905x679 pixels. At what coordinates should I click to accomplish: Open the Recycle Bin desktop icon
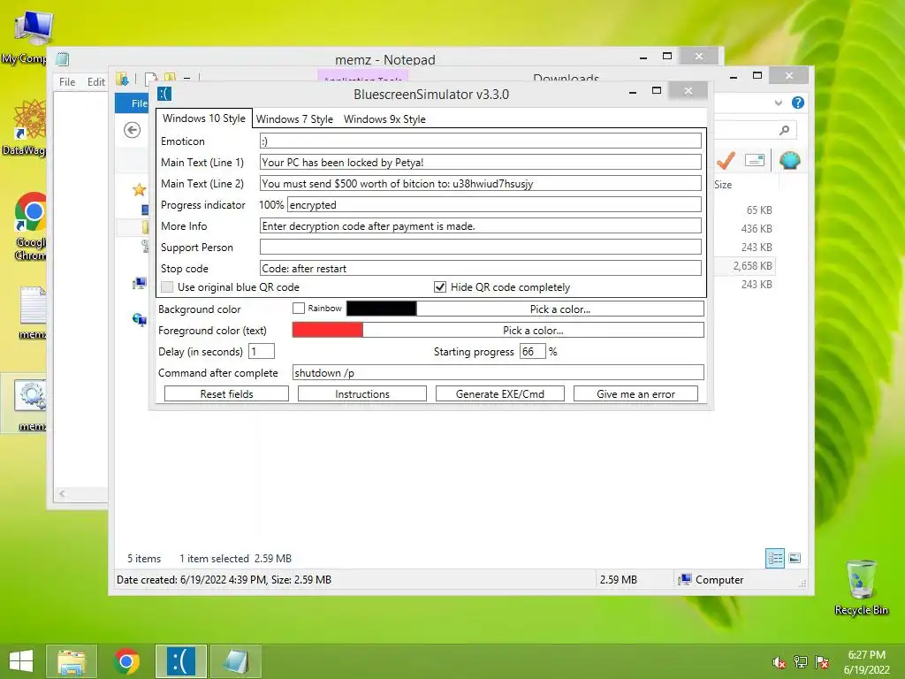click(861, 588)
